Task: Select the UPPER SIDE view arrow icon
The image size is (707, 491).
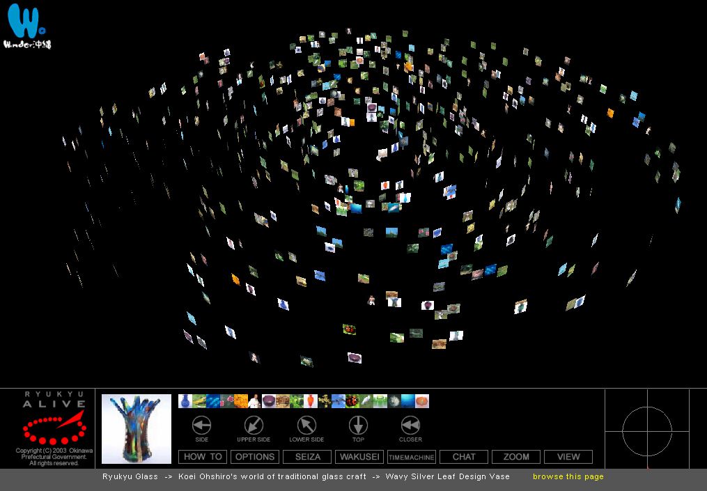Action: point(254,426)
